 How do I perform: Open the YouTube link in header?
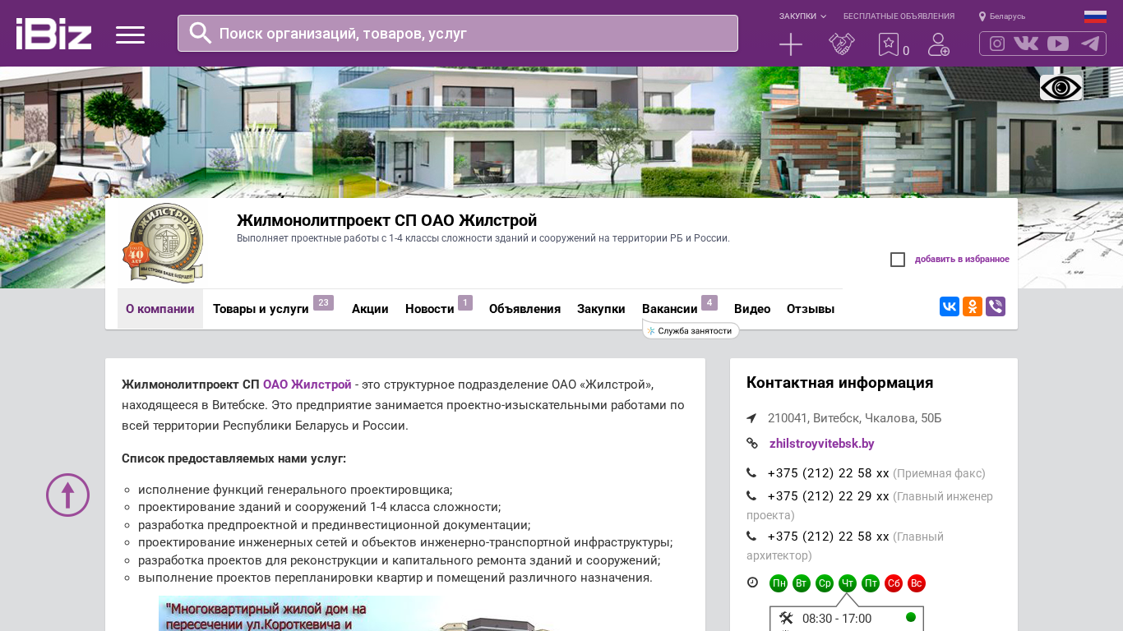click(1058, 44)
